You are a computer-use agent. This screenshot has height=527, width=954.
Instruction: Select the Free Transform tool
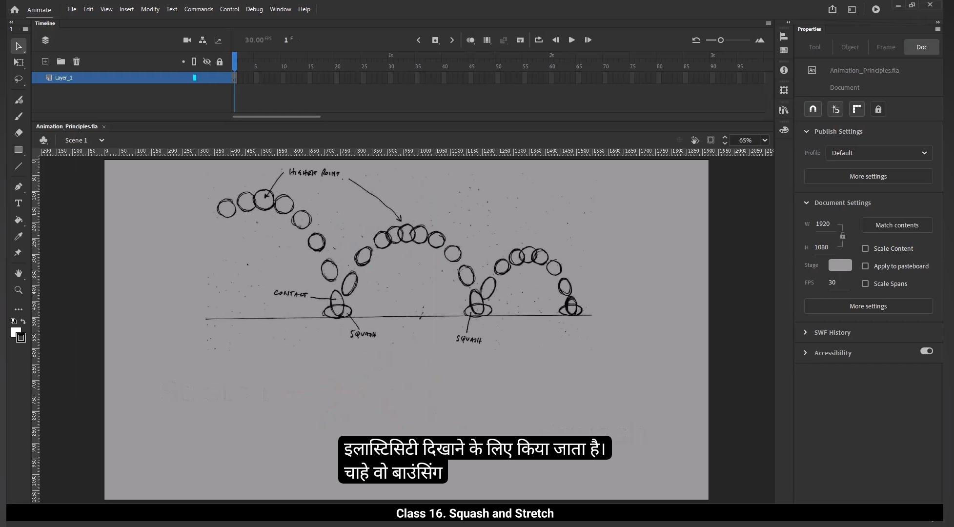coord(19,62)
